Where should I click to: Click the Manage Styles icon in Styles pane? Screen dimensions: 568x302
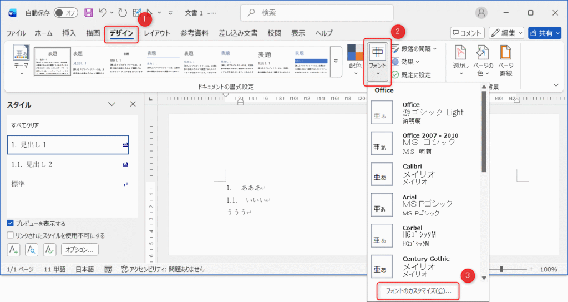[49, 250]
